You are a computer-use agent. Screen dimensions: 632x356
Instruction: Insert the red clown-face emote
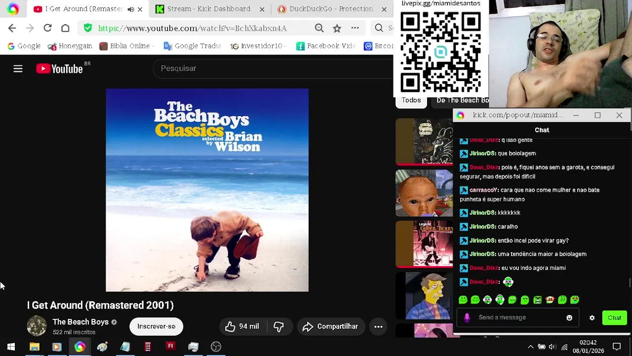(550, 300)
